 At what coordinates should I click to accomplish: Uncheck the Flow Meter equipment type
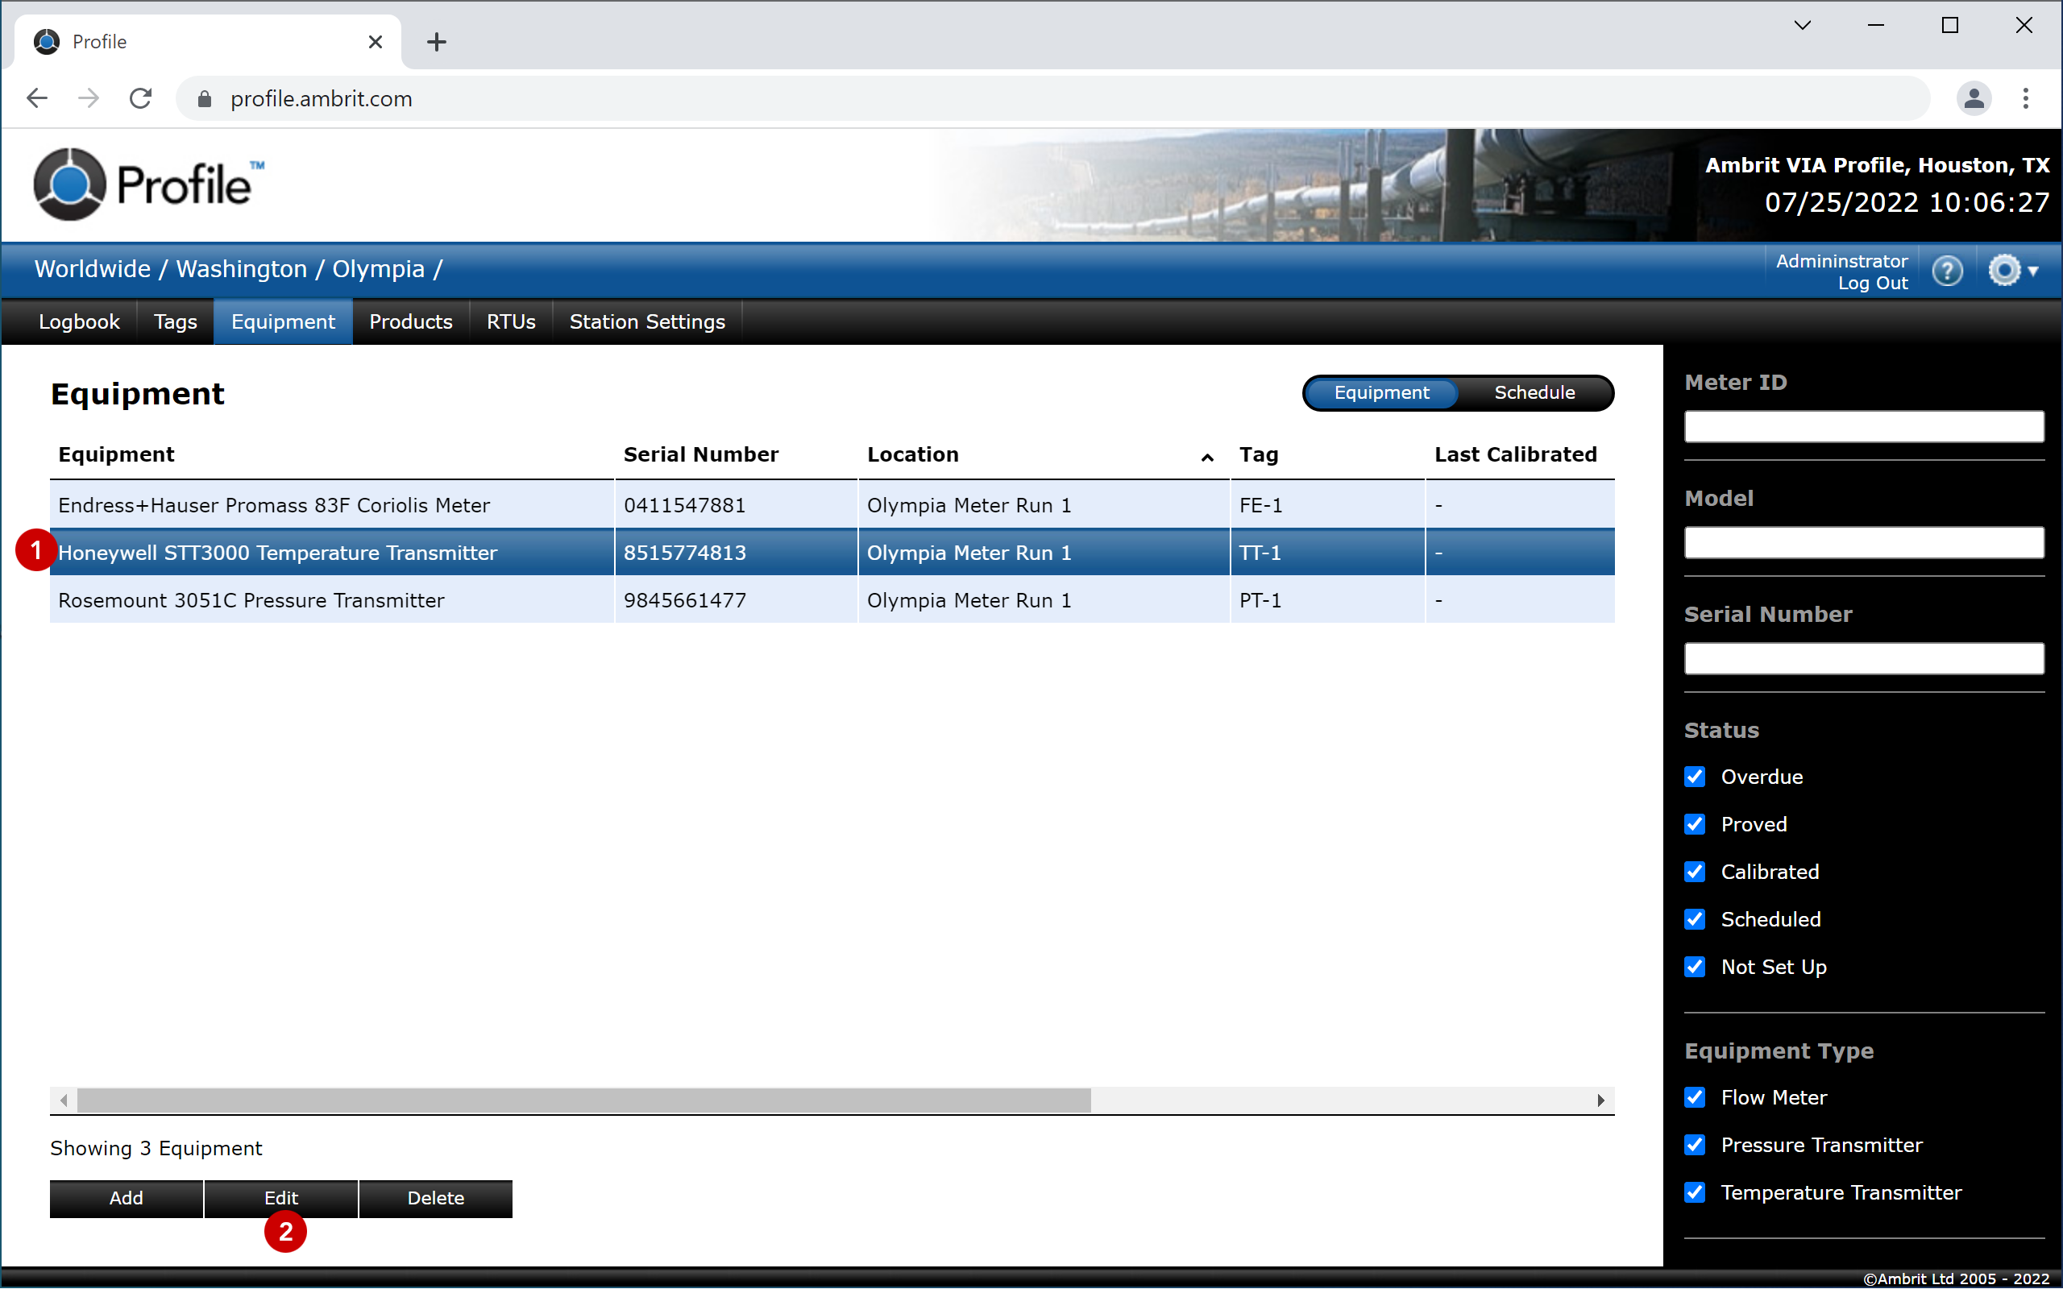(1695, 1098)
